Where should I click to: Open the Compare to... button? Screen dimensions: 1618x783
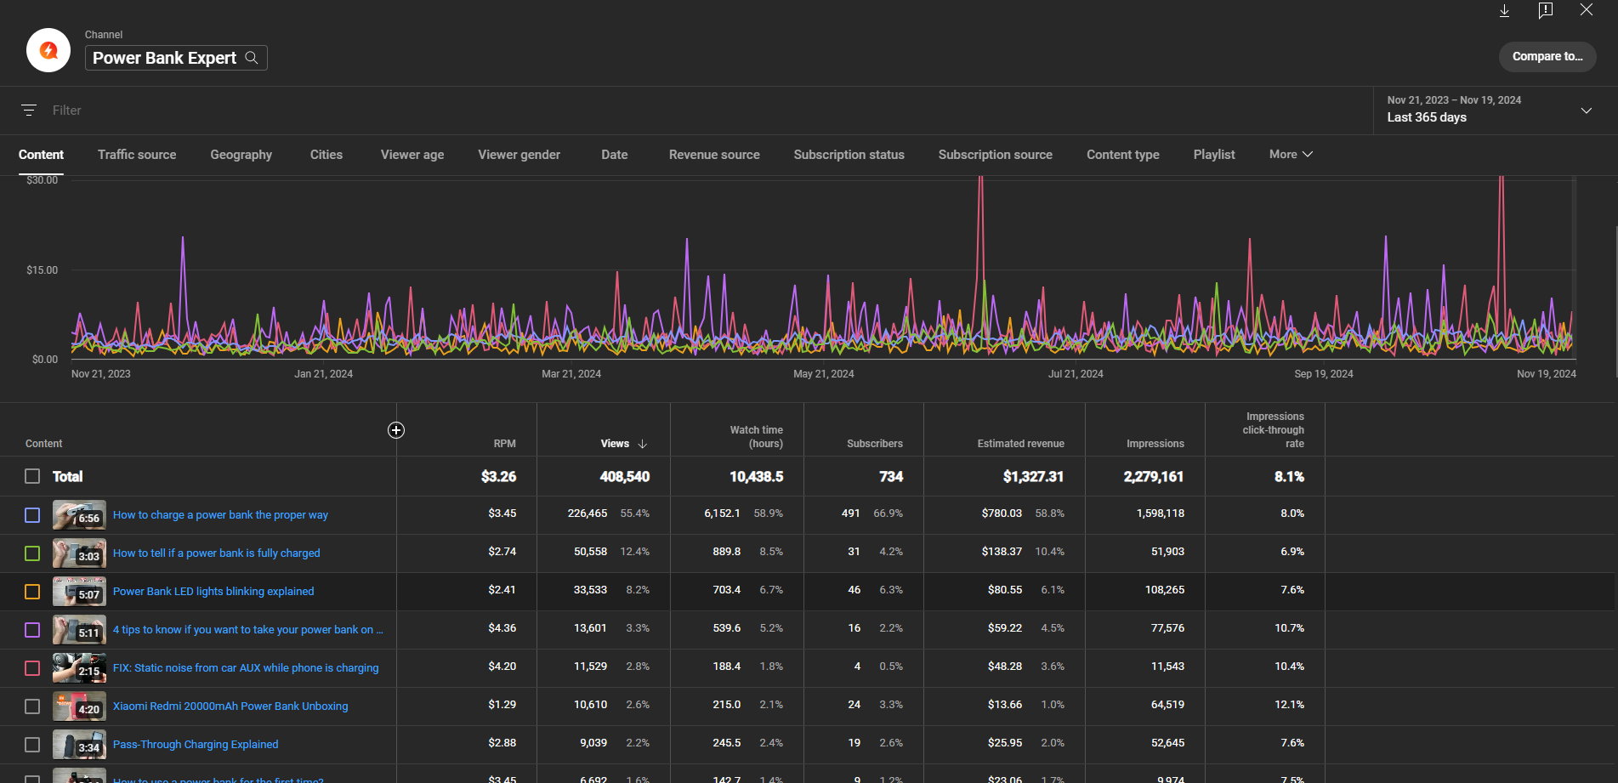coord(1547,57)
